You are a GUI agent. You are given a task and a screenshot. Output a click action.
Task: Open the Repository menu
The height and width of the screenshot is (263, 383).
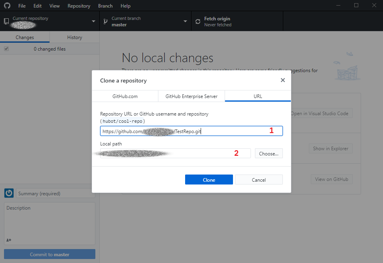79,6
